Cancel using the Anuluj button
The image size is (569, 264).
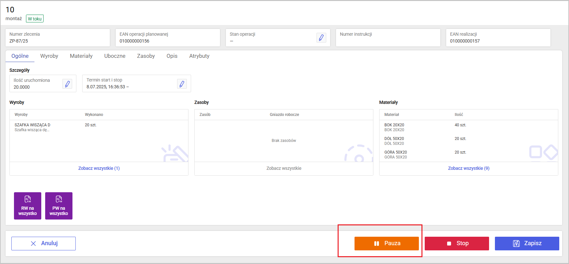pyautogui.click(x=44, y=243)
